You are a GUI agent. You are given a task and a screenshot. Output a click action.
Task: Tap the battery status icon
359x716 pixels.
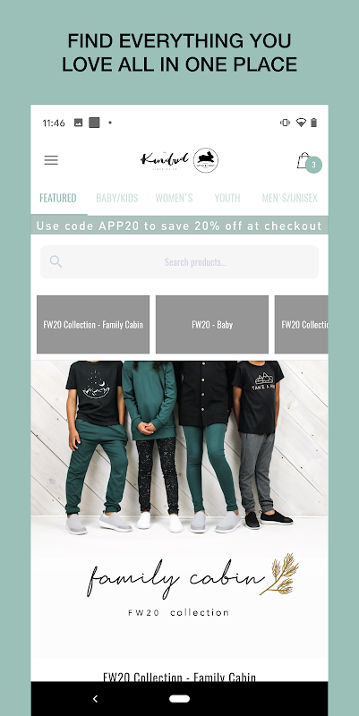coord(313,123)
